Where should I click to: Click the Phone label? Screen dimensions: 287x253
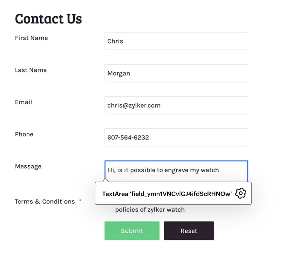pyautogui.click(x=24, y=134)
